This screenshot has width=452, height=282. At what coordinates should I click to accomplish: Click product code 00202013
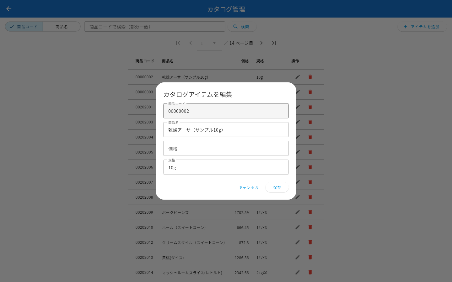pyautogui.click(x=144, y=258)
